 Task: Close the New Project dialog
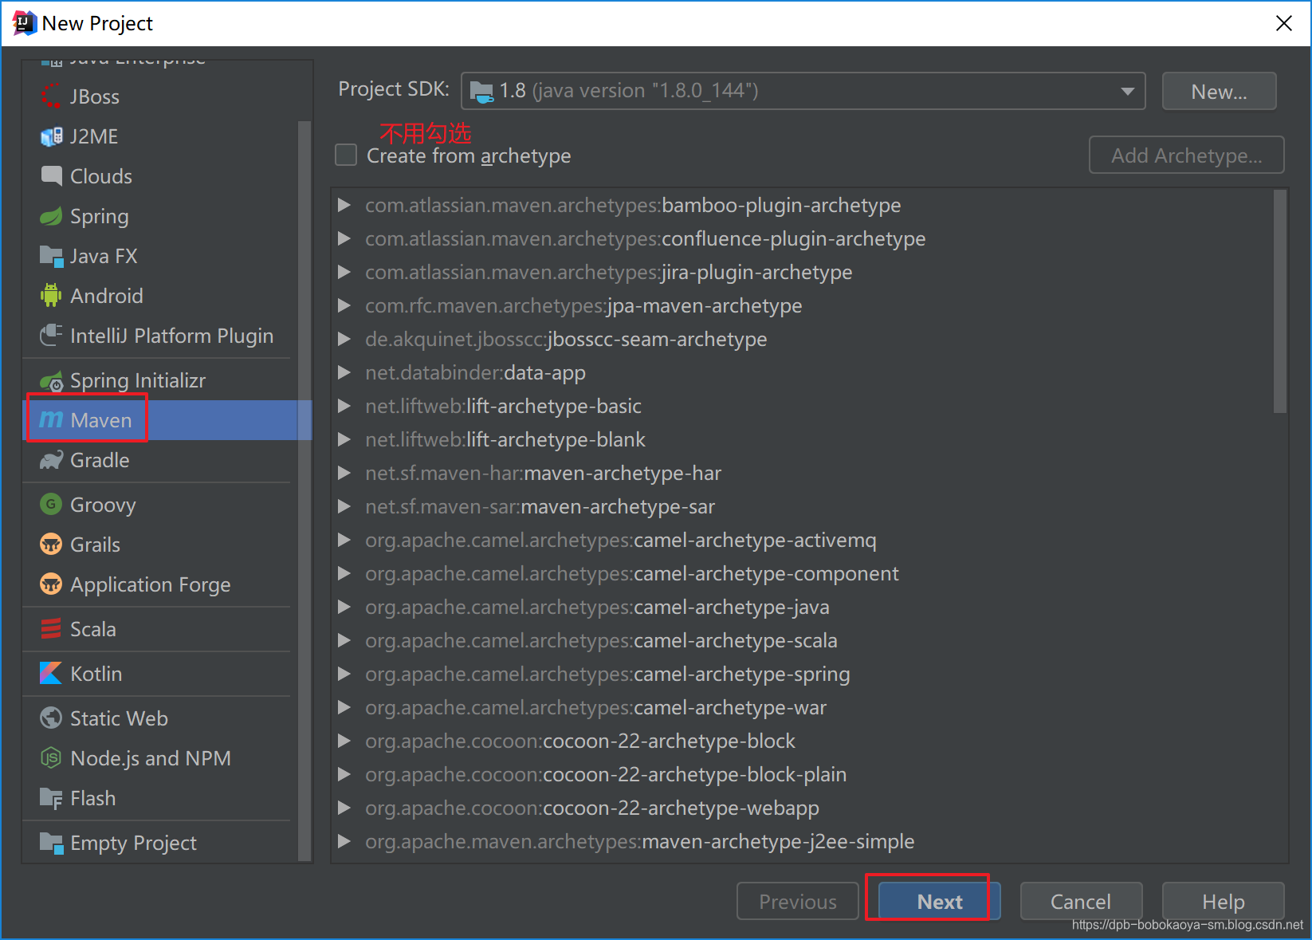coord(1283,23)
